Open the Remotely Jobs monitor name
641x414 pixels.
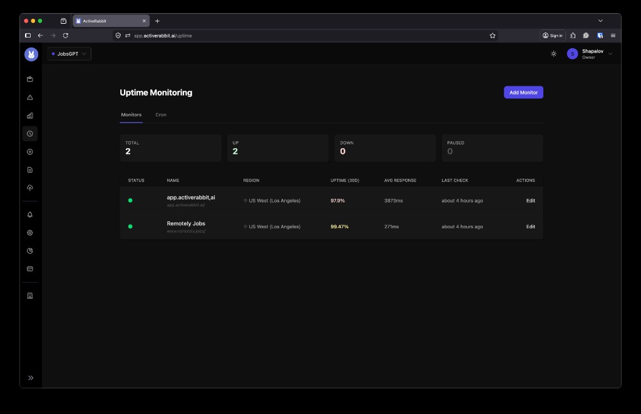click(x=186, y=224)
